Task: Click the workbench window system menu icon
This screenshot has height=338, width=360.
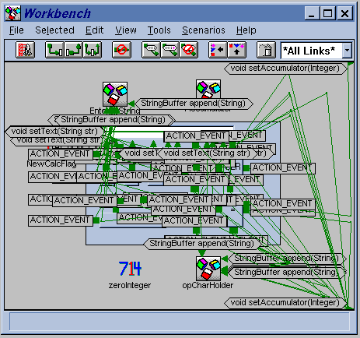Action: [x=12, y=13]
